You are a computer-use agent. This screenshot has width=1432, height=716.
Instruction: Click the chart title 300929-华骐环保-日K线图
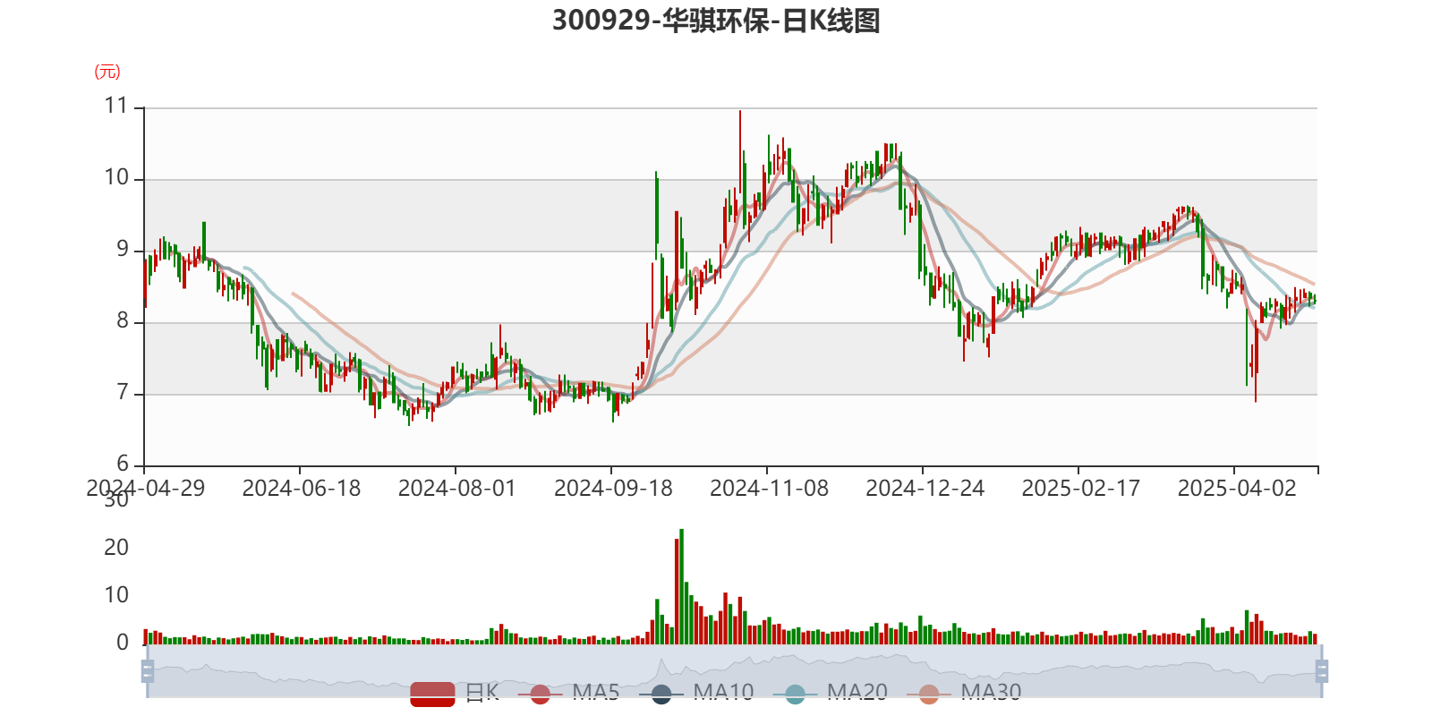click(x=716, y=21)
